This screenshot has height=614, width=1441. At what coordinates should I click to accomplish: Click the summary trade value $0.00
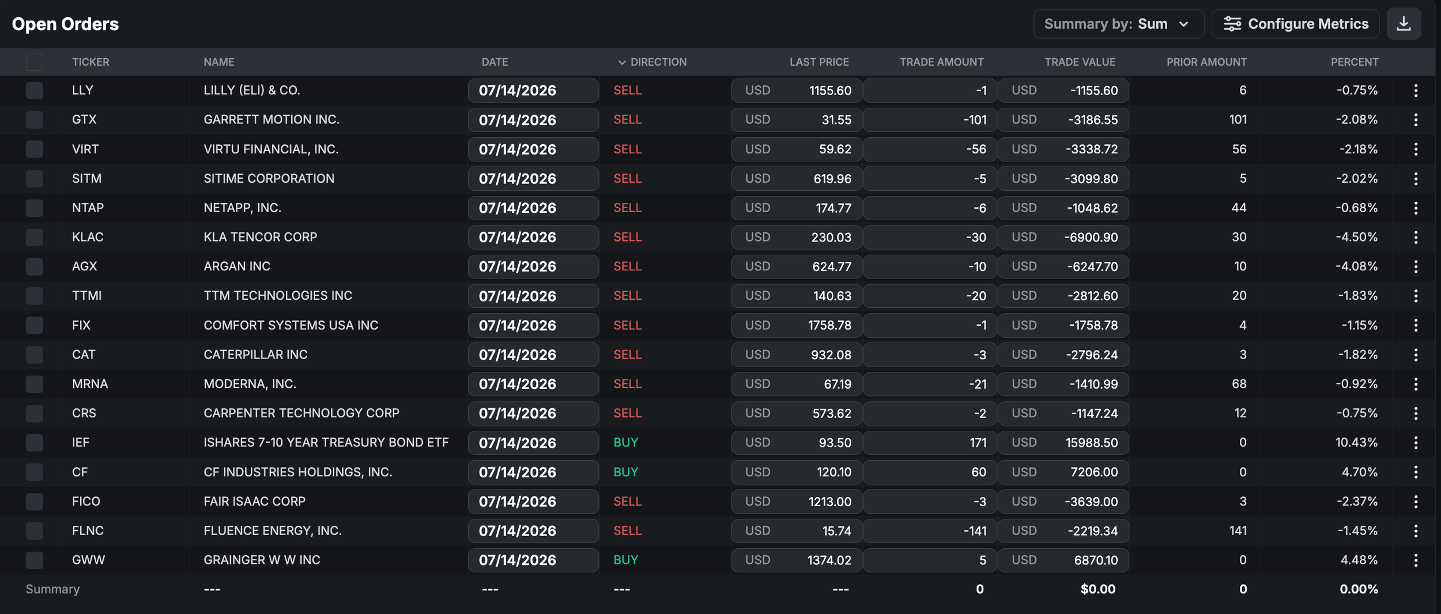(x=1097, y=589)
